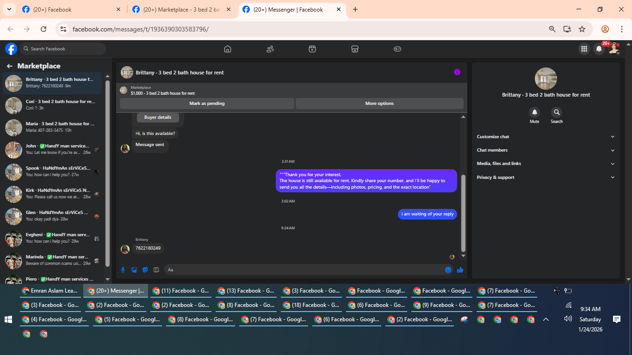The image size is (632, 355).
Task: Expand the Chat members section
Action: coord(546,150)
